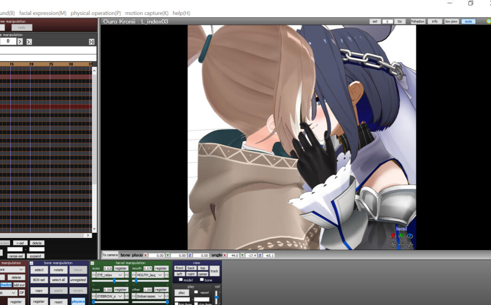Viewport: 491px width, 305px height.
Task: Click the red X local axis icon
Action: (393, 236)
